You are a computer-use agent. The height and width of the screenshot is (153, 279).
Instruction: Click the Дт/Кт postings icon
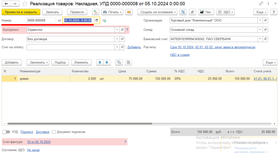point(96,12)
